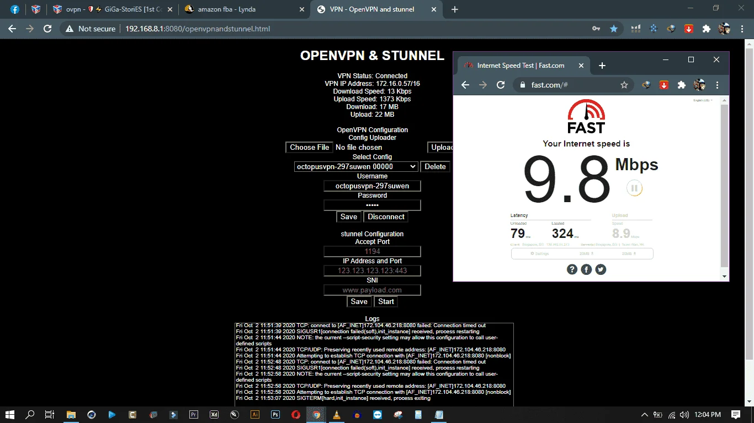Delete the selected OpenVPN config
Image resolution: width=754 pixels, height=423 pixels.
(x=435, y=166)
